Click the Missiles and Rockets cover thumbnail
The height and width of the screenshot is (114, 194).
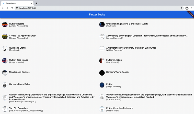pyautogui.click(x=5, y=73)
